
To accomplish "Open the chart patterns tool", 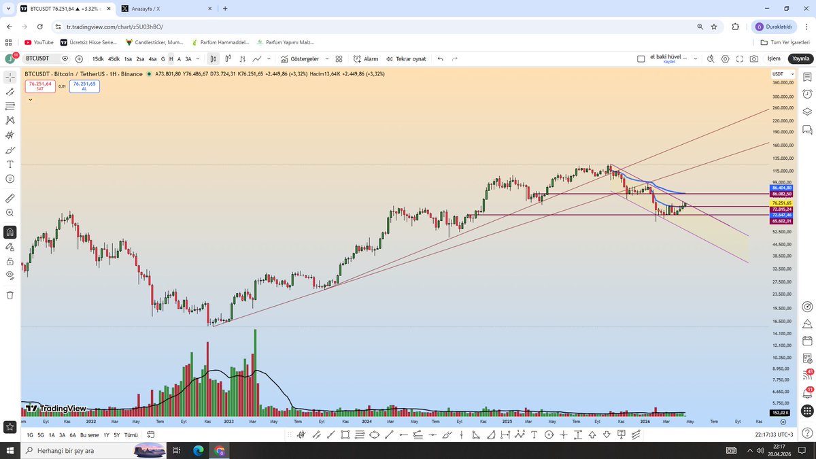I will point(10,120).
